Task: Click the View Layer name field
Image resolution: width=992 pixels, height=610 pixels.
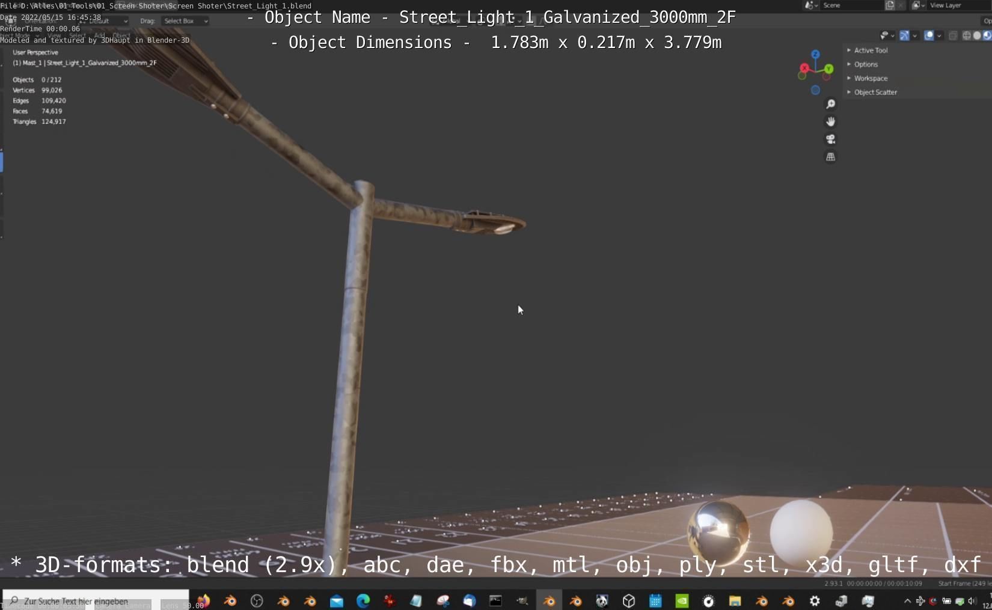Action: (x=960, y=5)
